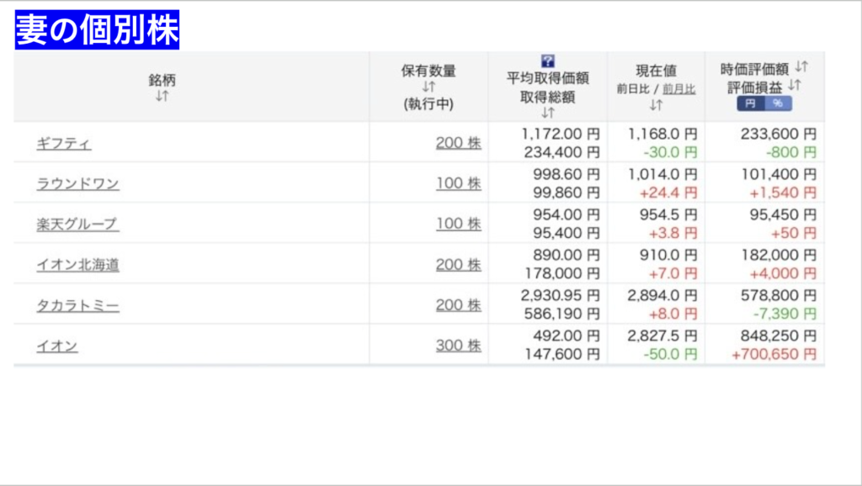Open the ラウンドワン stock page
The width and height of the screenshot is (862, 486).
coord(77,184)
